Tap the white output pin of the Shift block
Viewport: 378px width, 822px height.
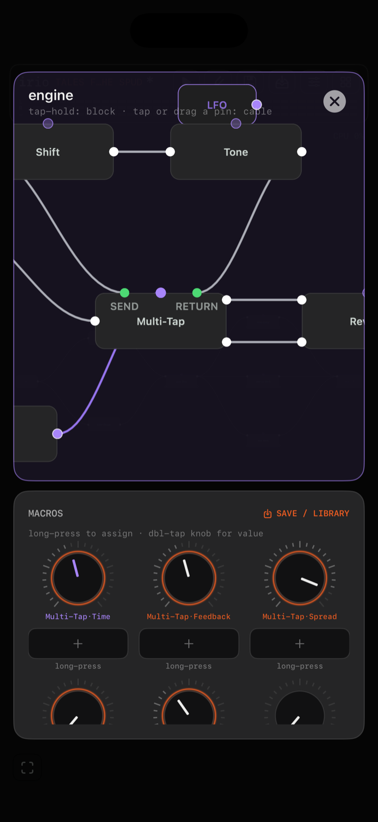pos(114,152)
